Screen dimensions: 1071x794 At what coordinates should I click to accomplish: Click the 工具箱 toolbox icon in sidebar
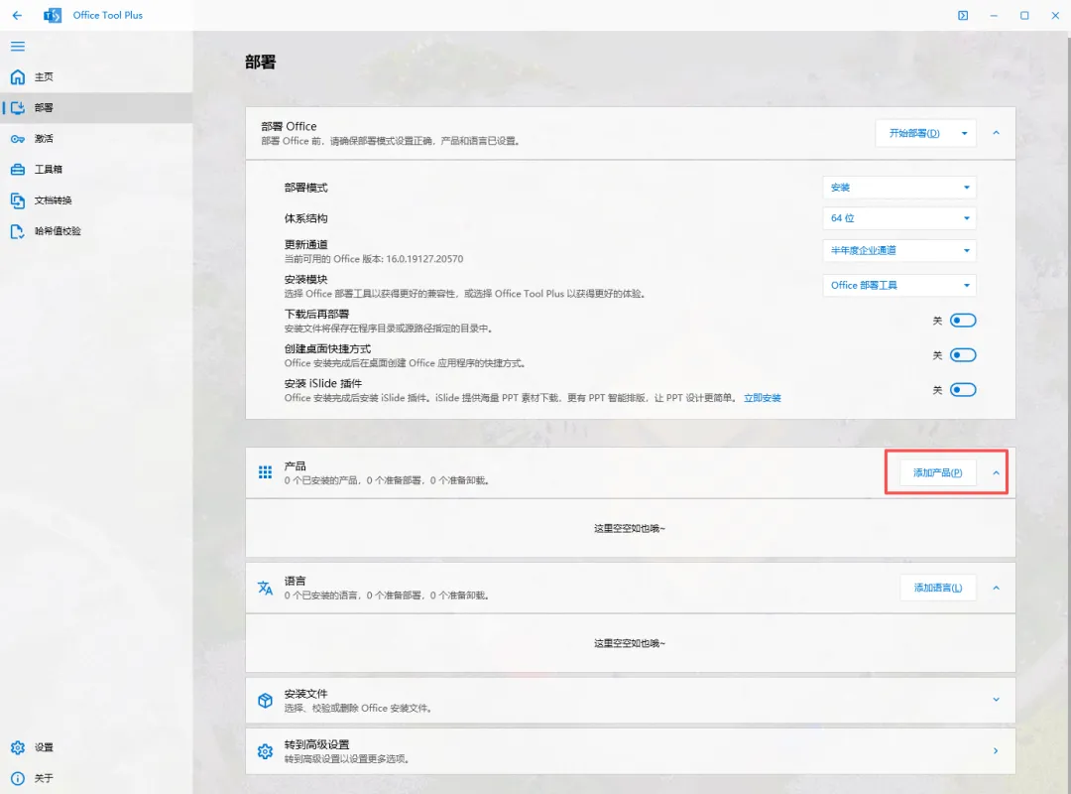pos(18,169)
